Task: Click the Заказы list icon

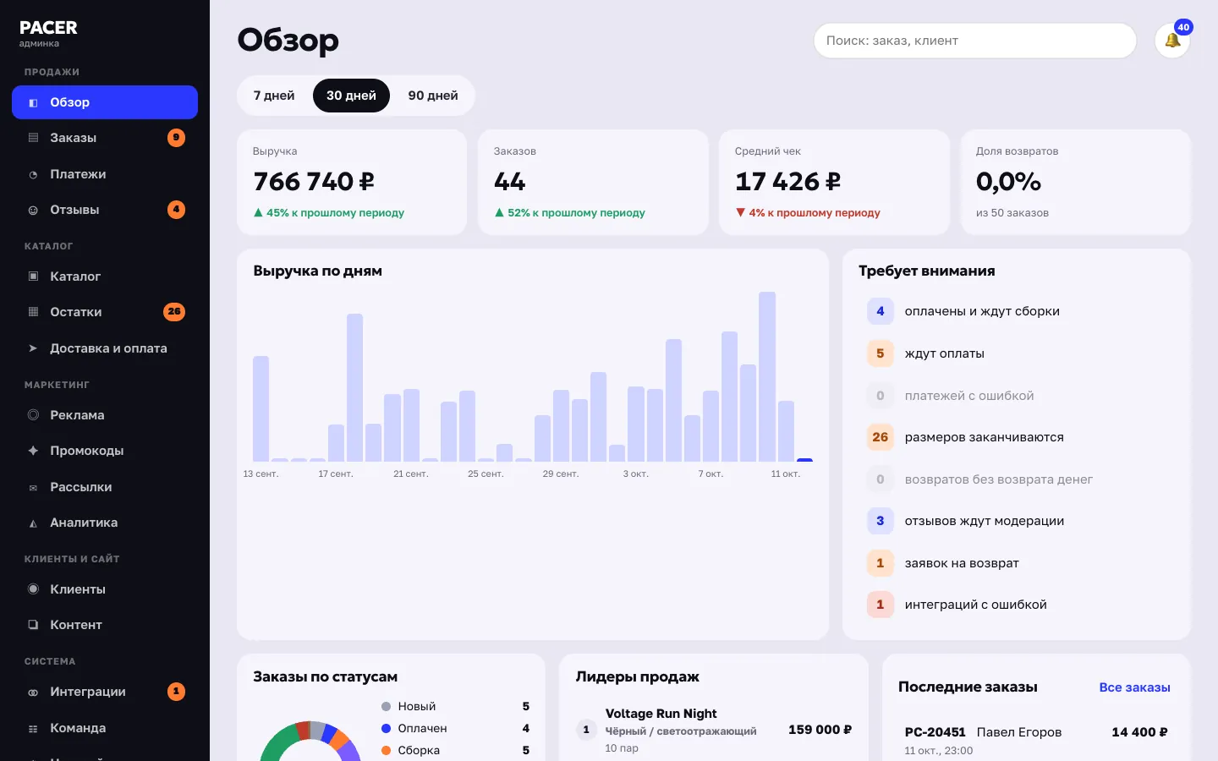Action: (x=33, y=138)
